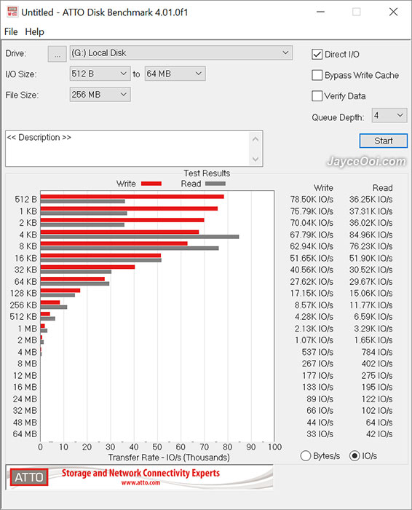
Task: Open the File menu
Action: click(x=11, y=32)
